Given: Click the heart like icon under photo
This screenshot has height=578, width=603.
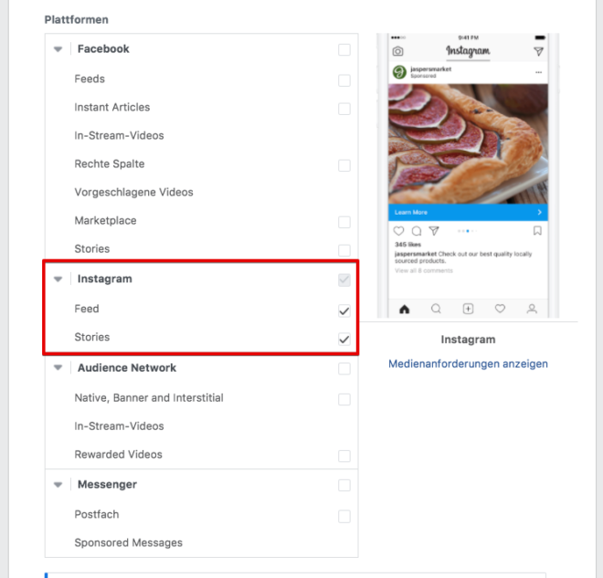Looking at the screenshot, I should pos(398,231).
